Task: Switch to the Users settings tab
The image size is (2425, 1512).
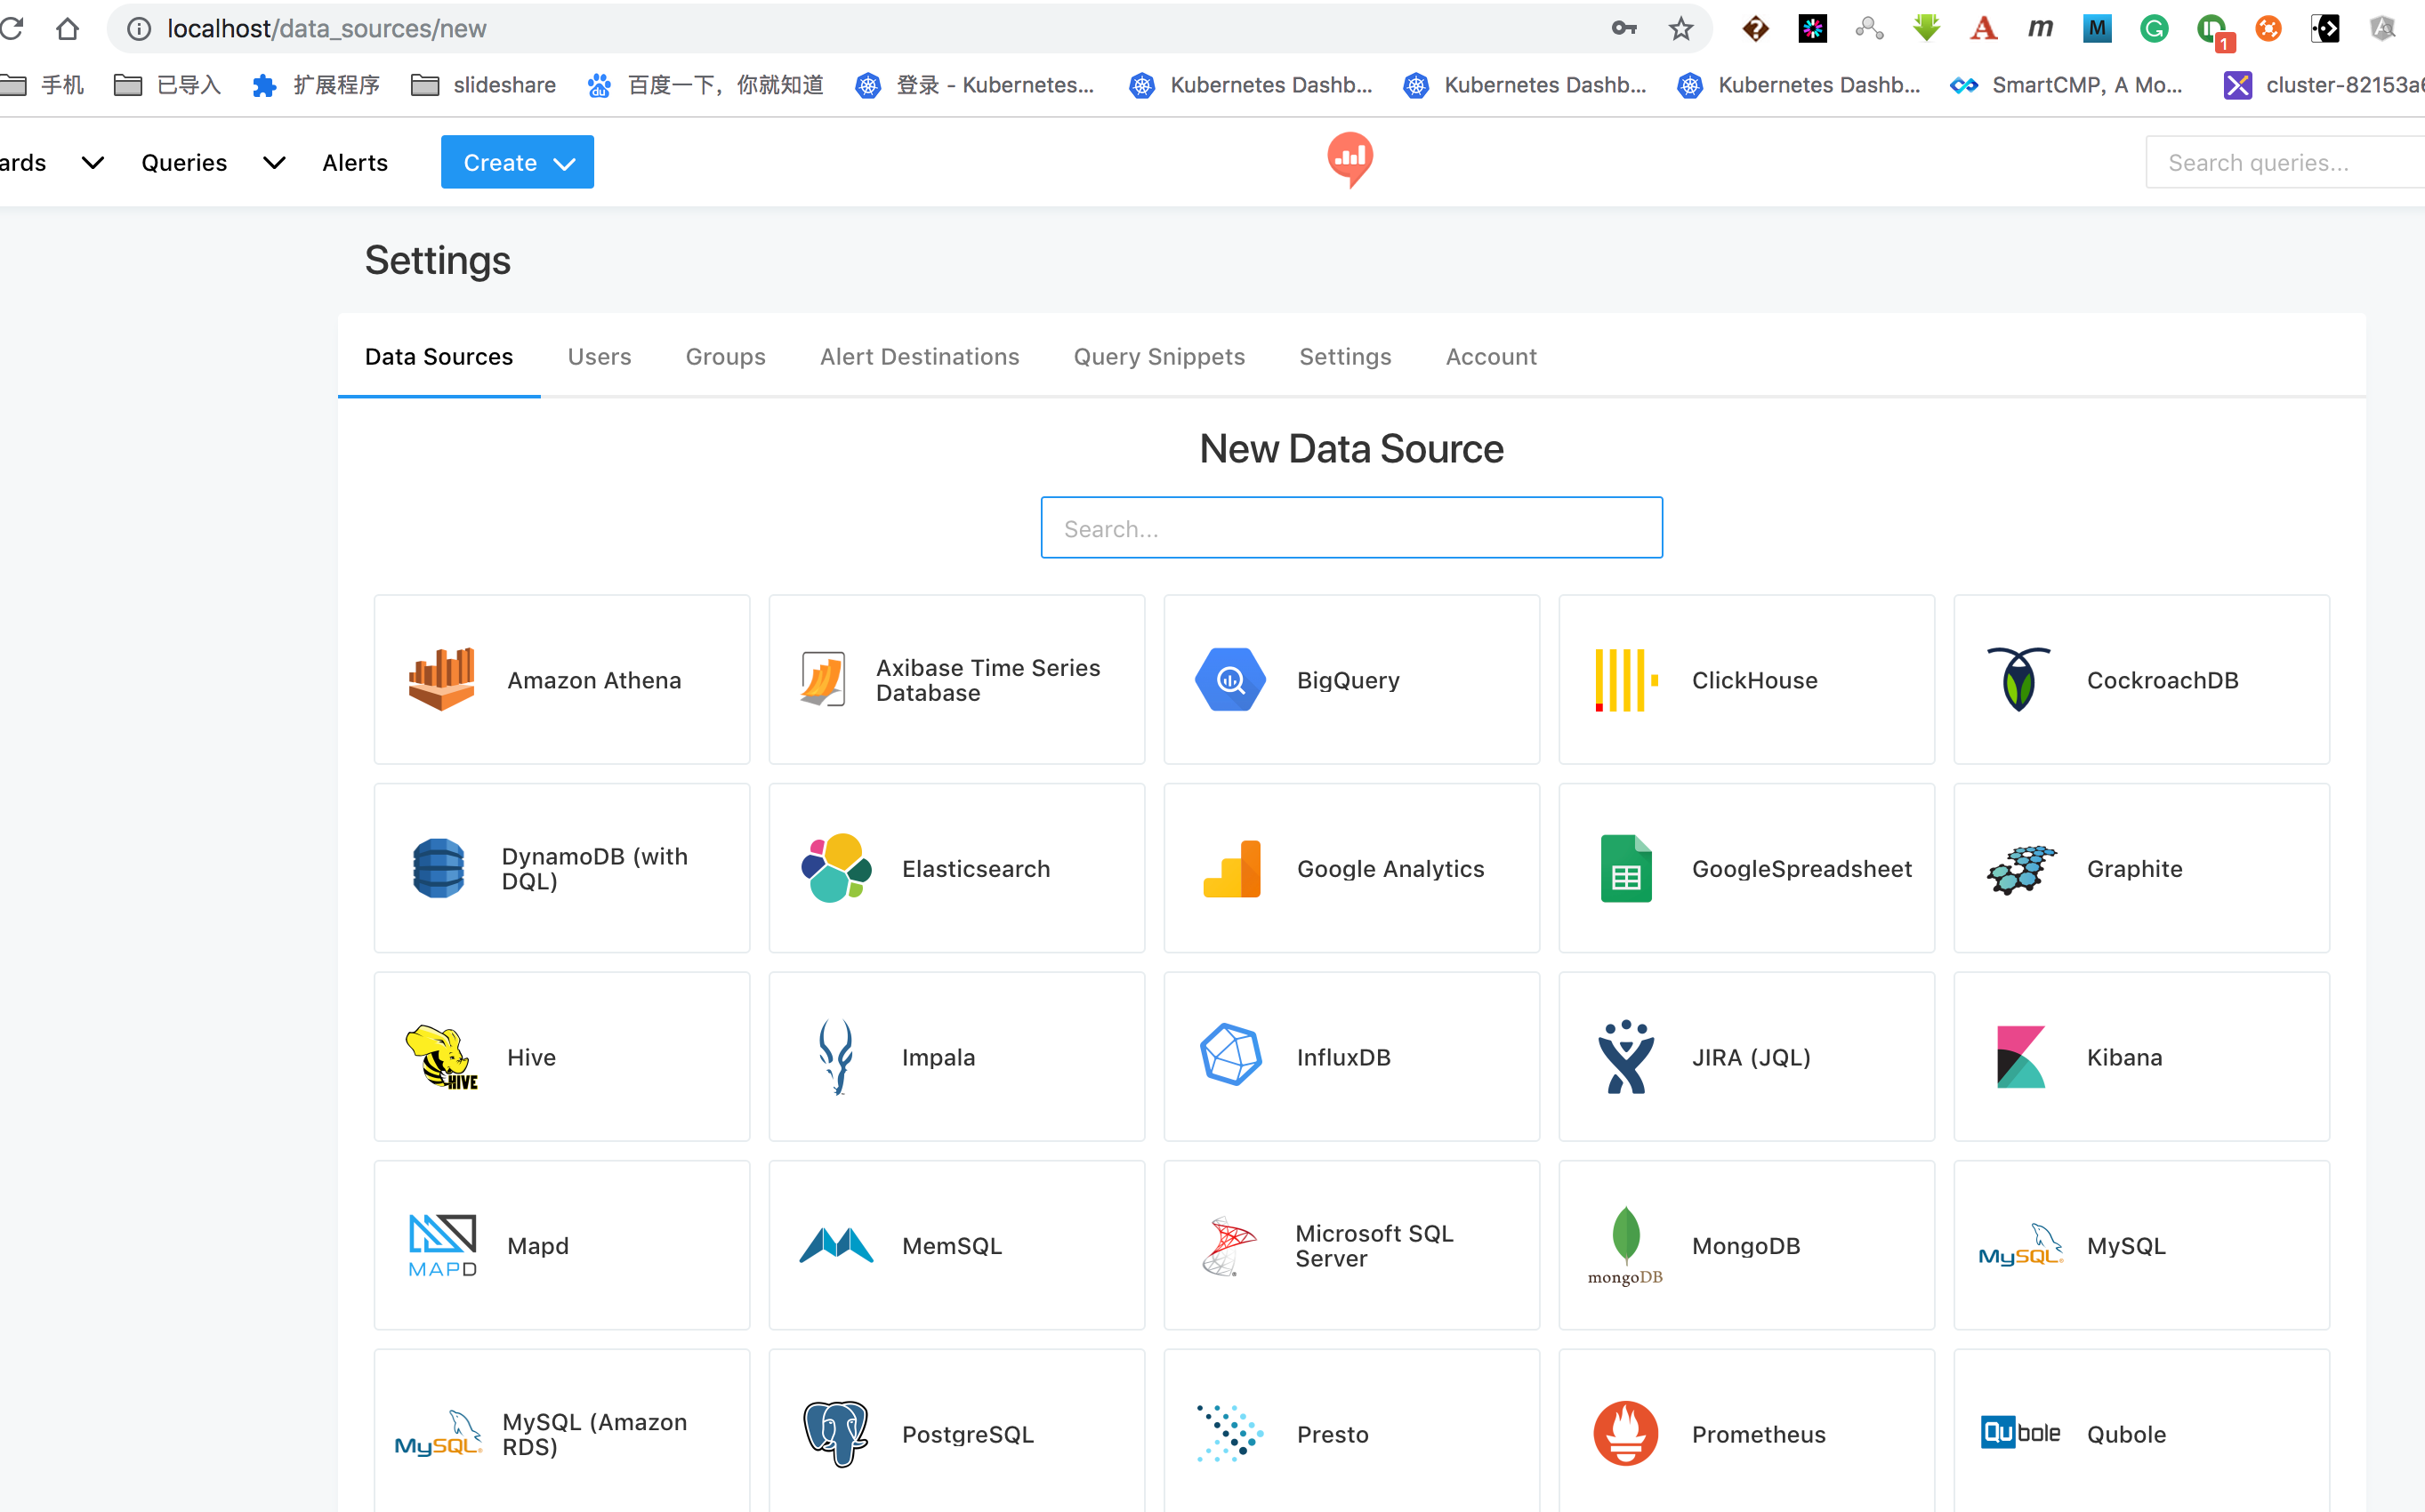Action: pos(600,357)
